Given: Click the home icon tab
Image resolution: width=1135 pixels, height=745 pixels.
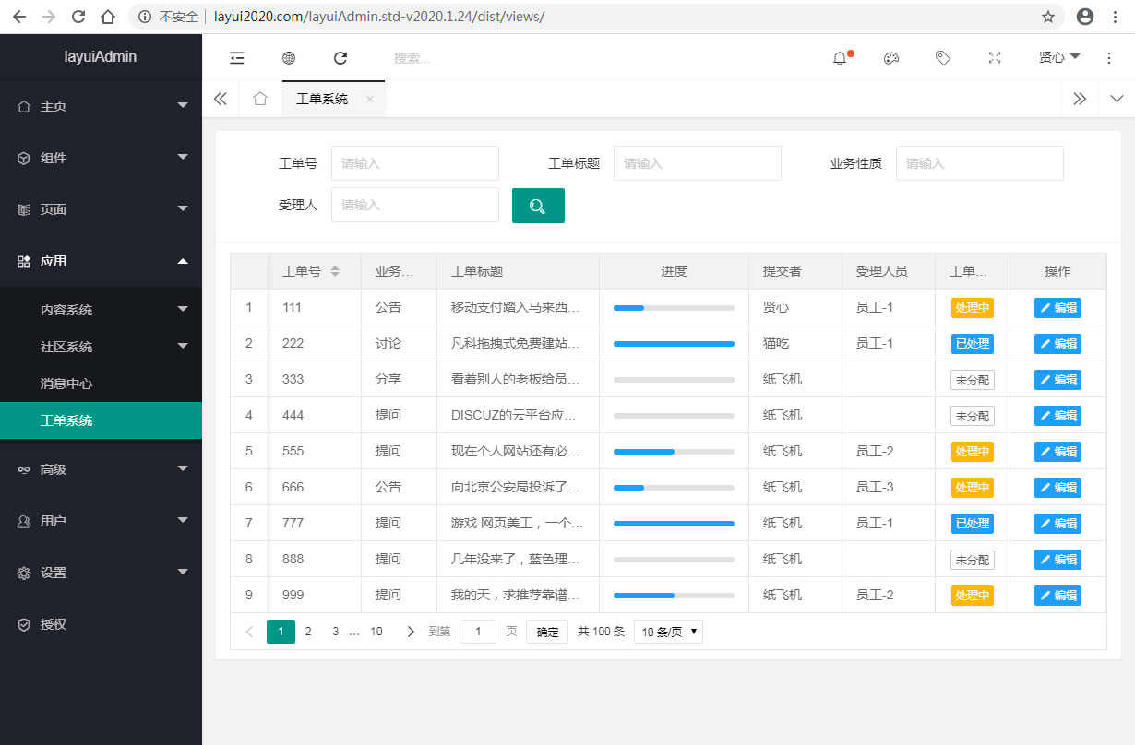Looking at the screenshot, I should (x=260, y=99).
